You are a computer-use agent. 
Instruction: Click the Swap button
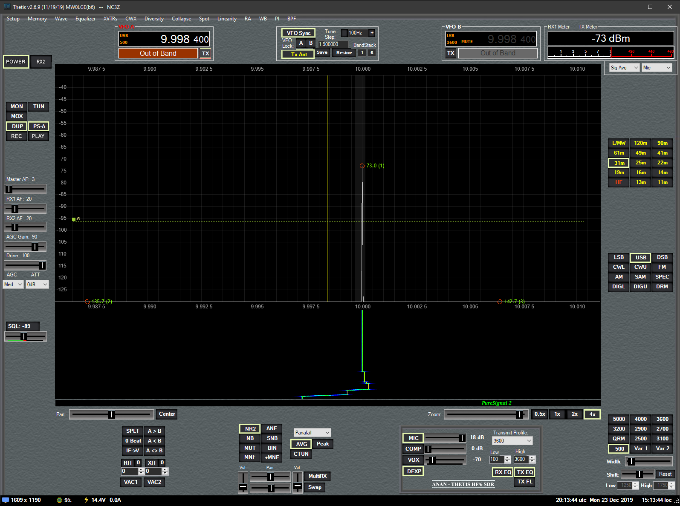pos(315,487)
